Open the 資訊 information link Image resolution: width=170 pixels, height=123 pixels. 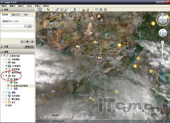tap(16, 89)
